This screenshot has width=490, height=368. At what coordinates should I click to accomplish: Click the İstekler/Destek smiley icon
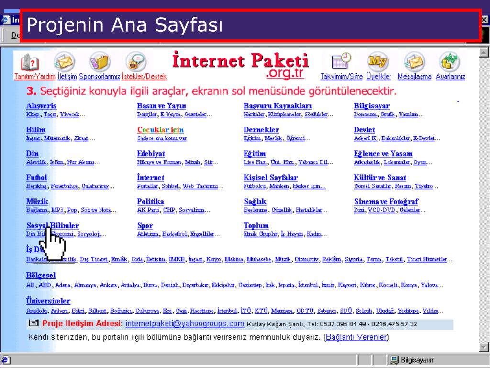(136, 62)
